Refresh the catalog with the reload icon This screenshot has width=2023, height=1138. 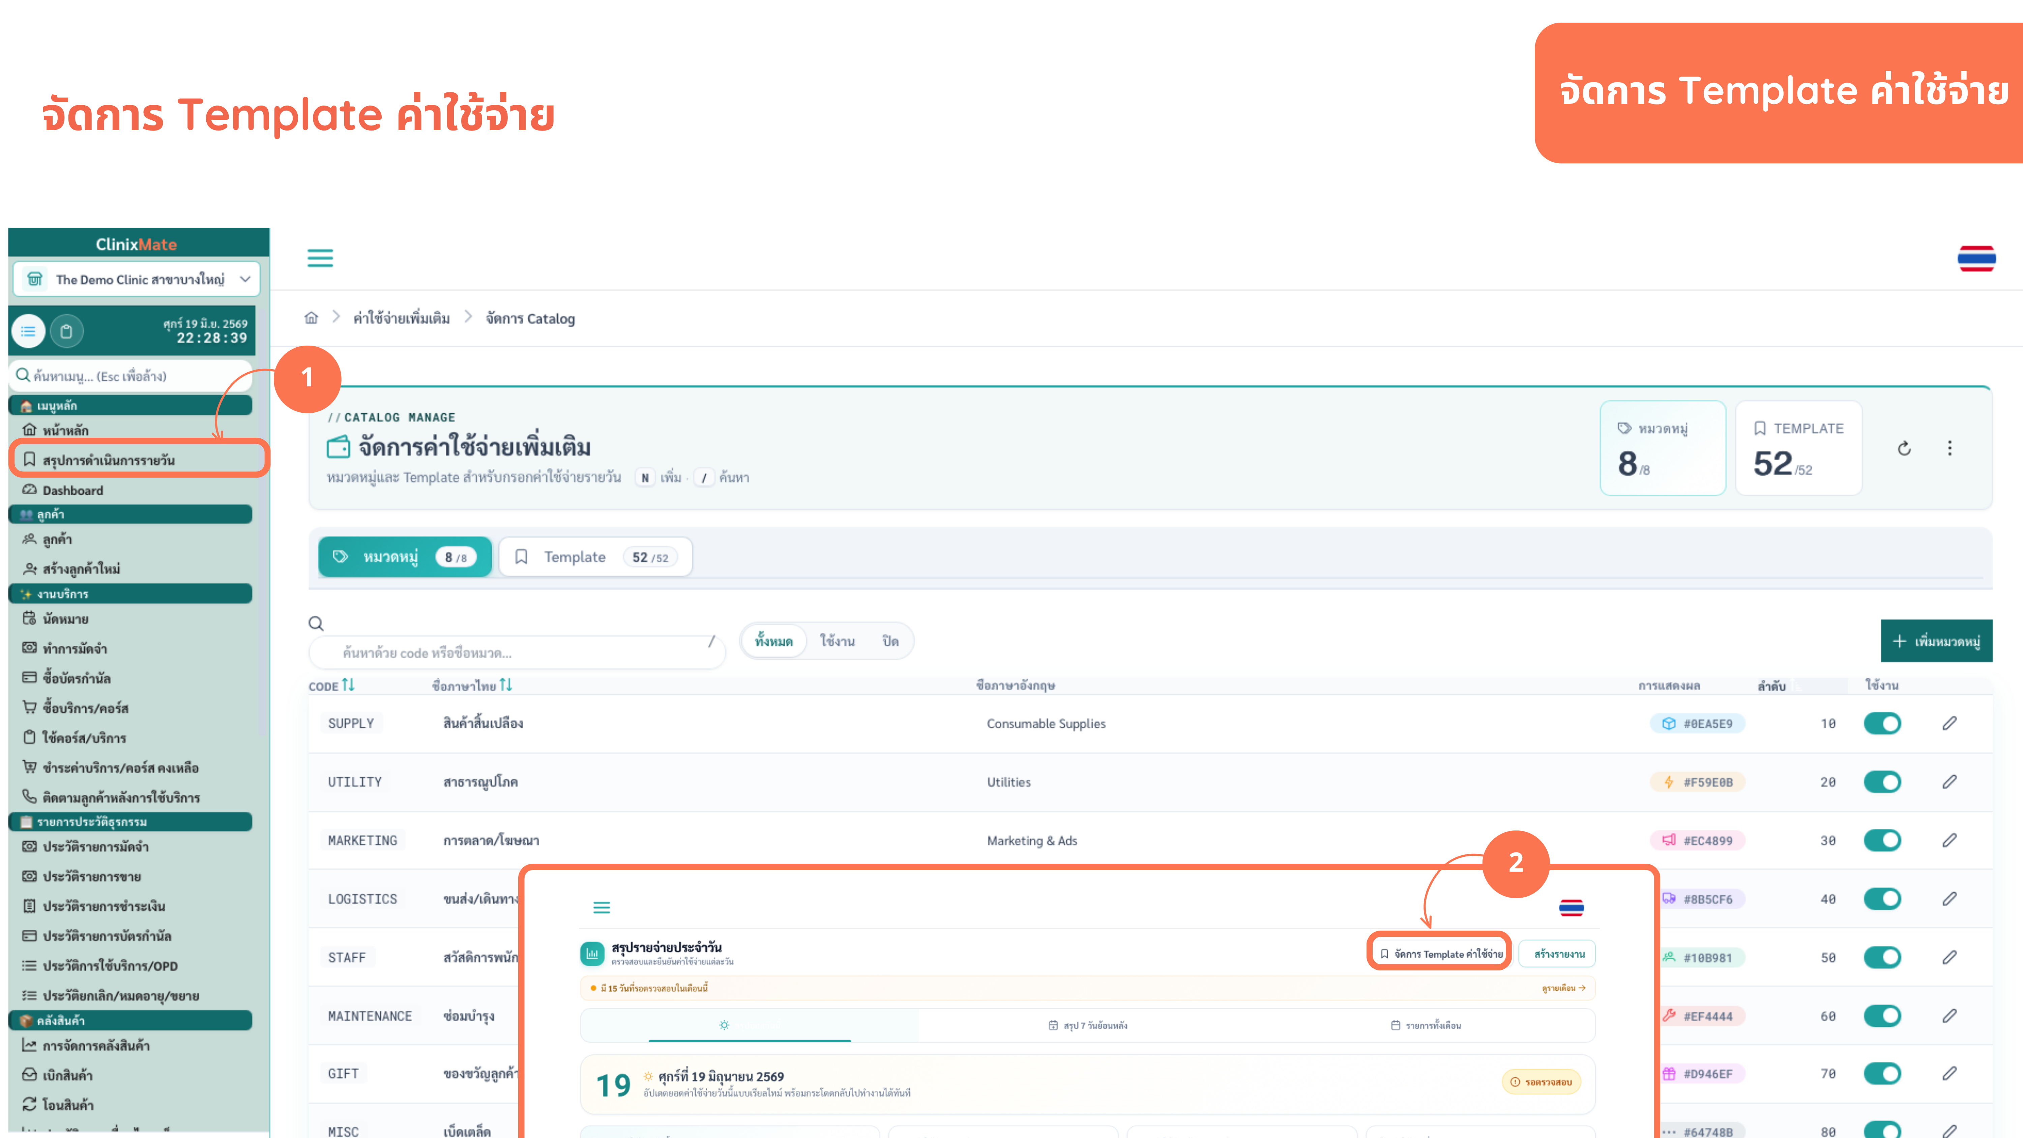click(1904, 448)
